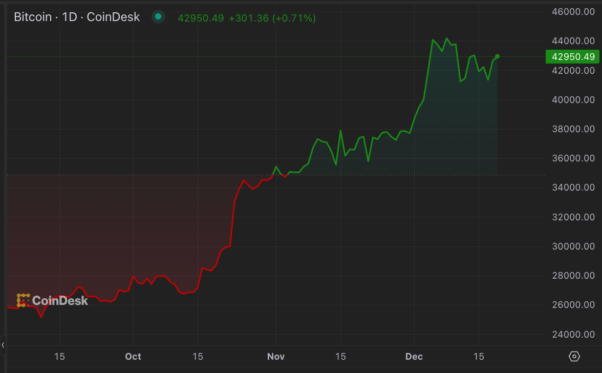Click the "Oct" label on the time axis
The height and width of the screenshot is (373, 602).
tap(133, 356)
